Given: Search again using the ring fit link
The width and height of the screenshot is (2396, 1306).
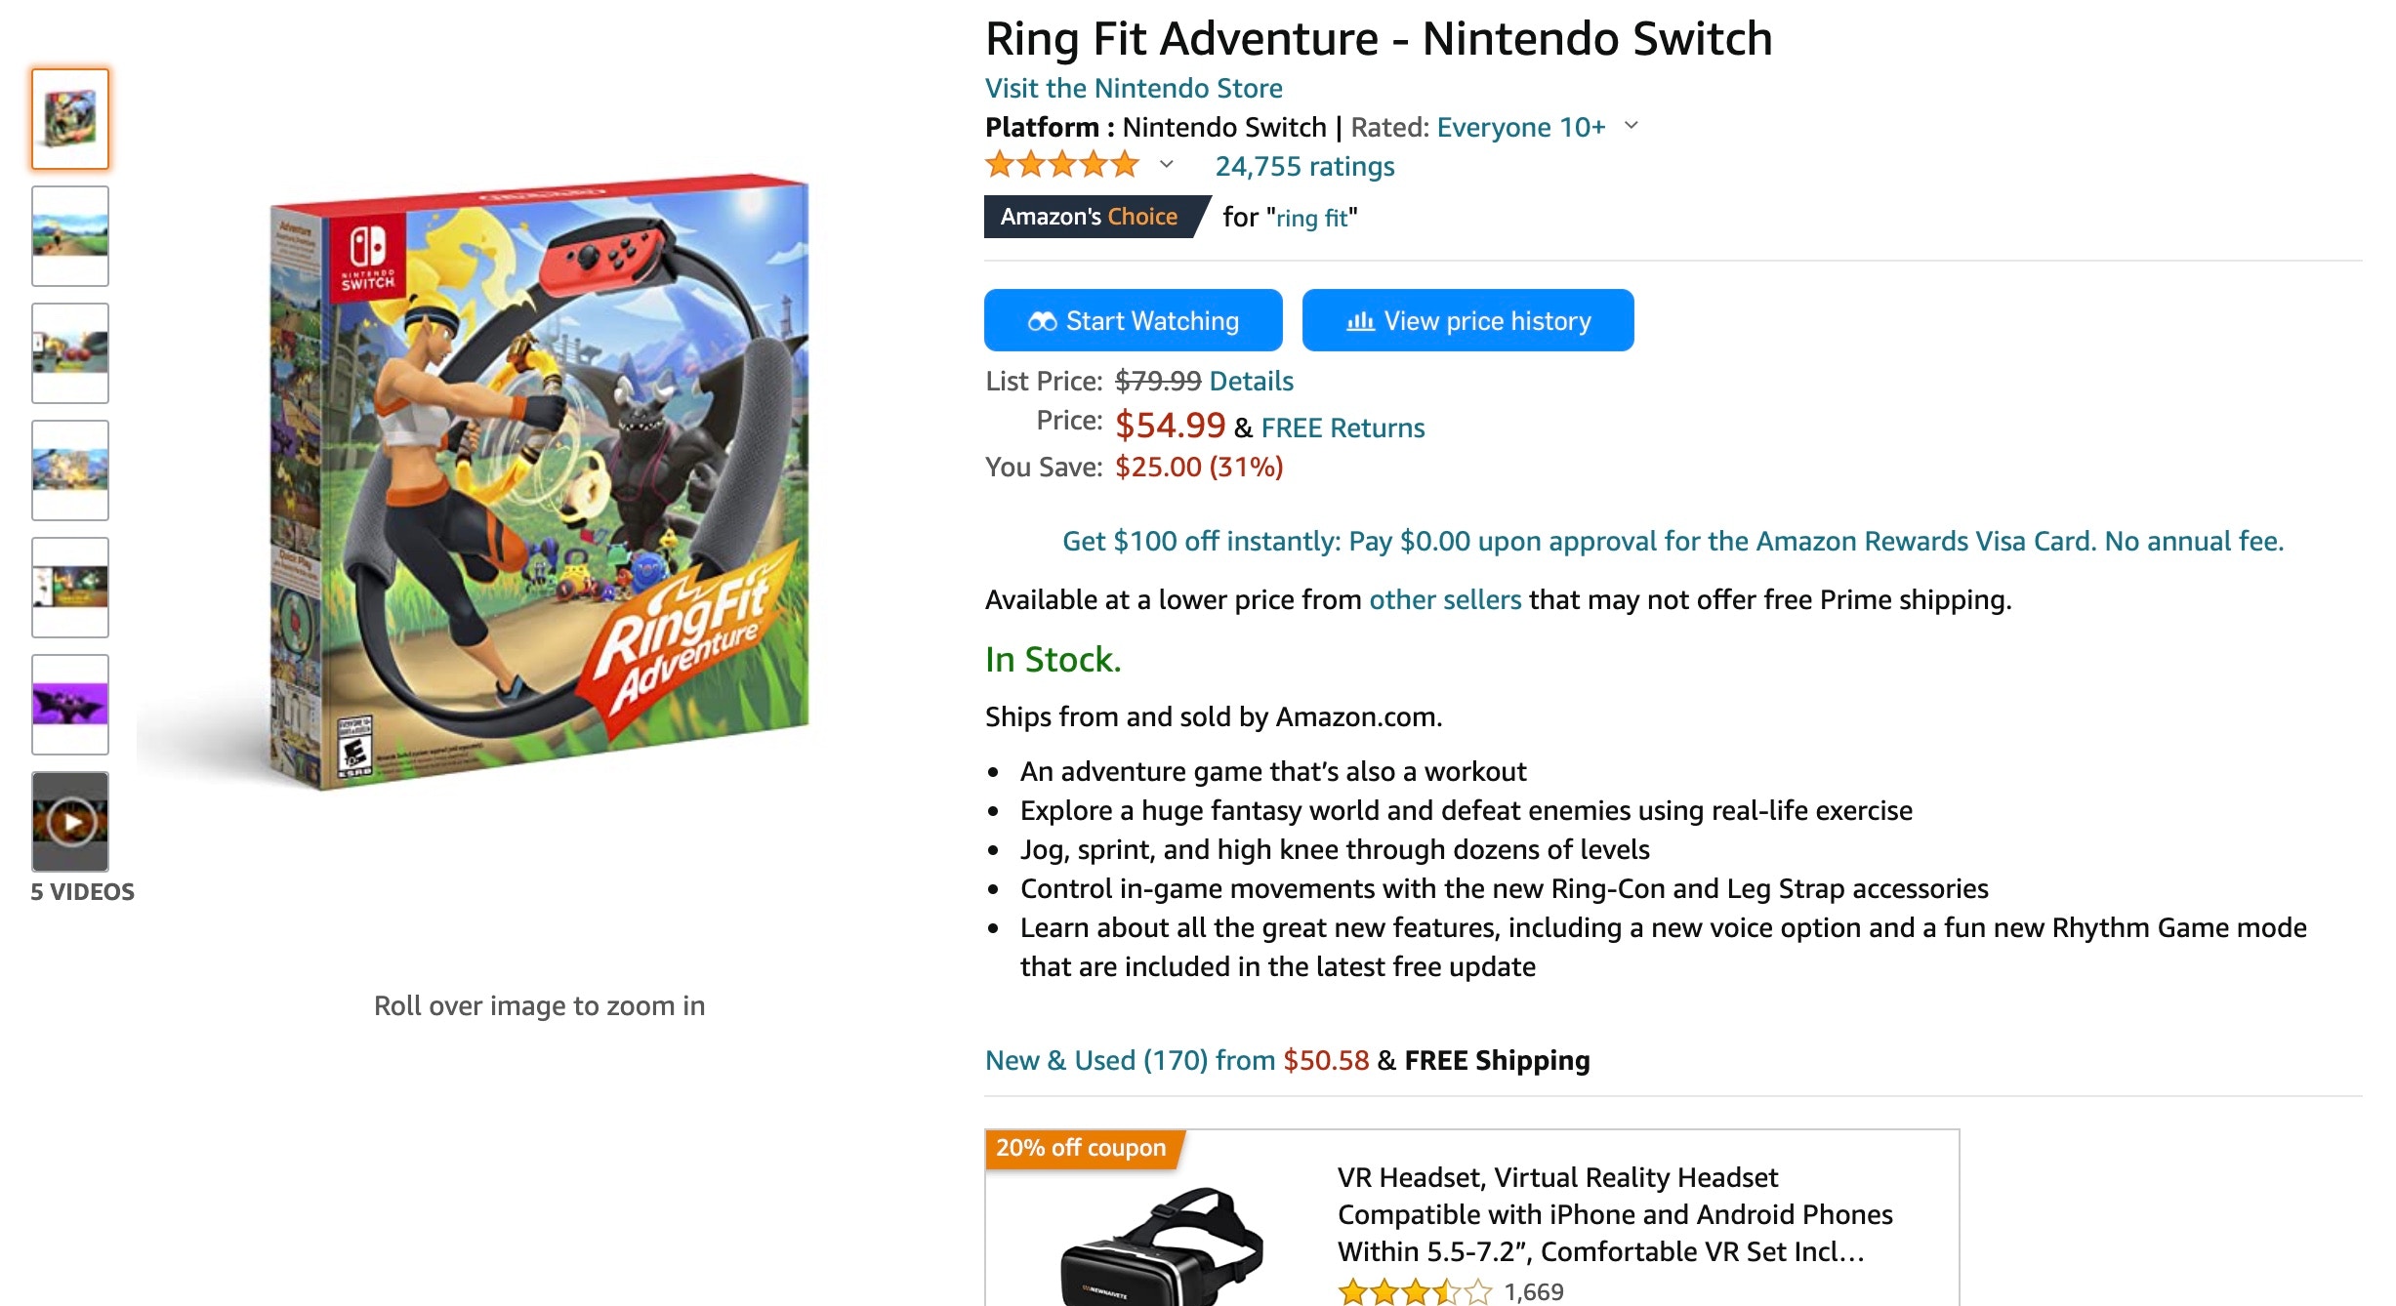Looking at the screenshot, I should tap(1313, 217).
